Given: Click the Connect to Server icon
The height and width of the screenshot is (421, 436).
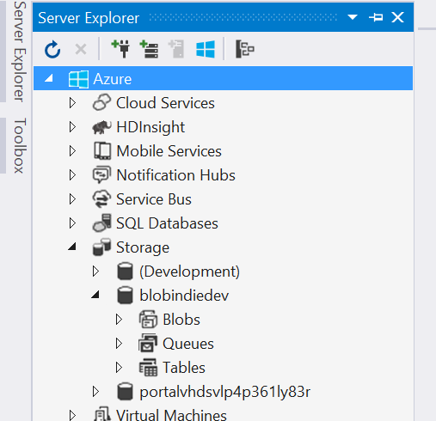Looking at the screenshot, I should [149, 49].
